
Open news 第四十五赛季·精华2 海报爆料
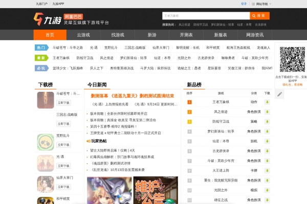coord(114,126)
